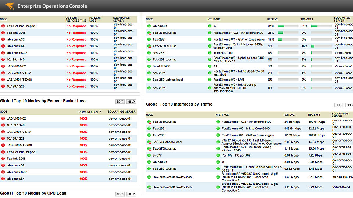Open Dev-brno-vm-01.swdev.local node with 1.38 Mbps receive
Viewport: 353px width, 198px height.
coord(172,177)
